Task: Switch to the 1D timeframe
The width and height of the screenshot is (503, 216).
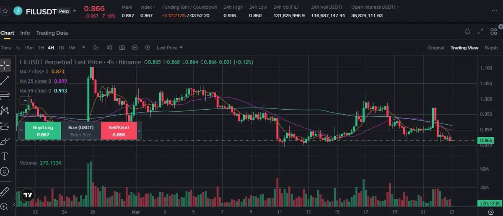Action: [x=61, y=48]
